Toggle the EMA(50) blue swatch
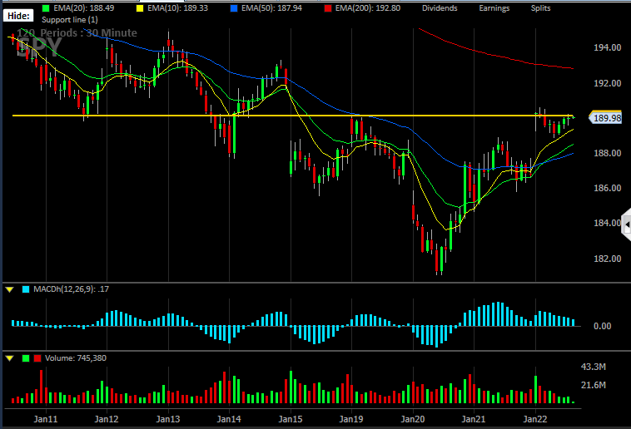This screenshot has height=429, width=631. tap(234, 8)
